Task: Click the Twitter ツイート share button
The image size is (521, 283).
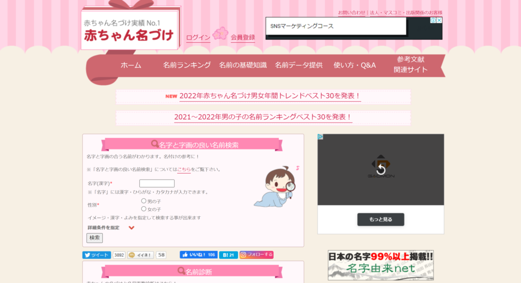Action: (x=97, y=255)
